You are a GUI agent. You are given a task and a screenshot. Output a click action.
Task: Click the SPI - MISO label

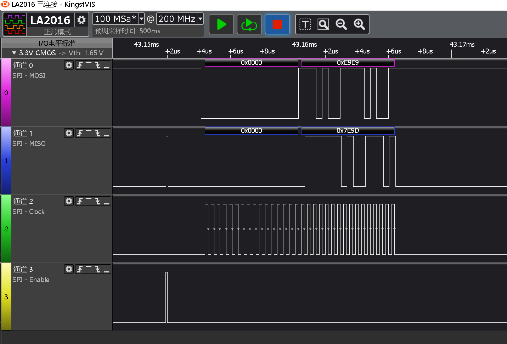click(x=29, y=143)
